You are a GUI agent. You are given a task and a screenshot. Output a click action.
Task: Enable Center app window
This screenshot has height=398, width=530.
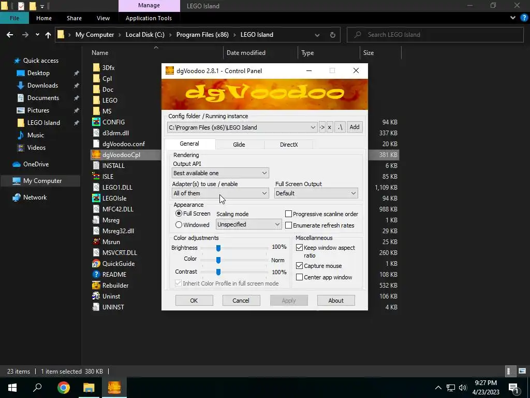click(299, 277)
